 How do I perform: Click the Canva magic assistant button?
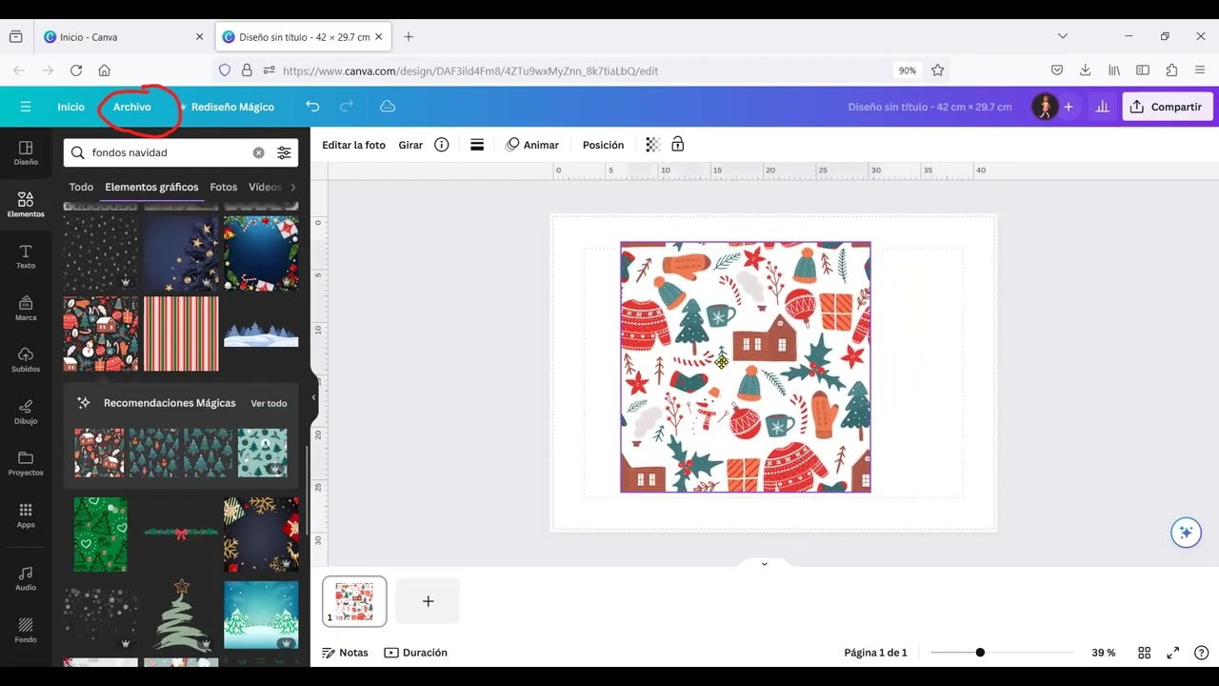(1186, 533)
